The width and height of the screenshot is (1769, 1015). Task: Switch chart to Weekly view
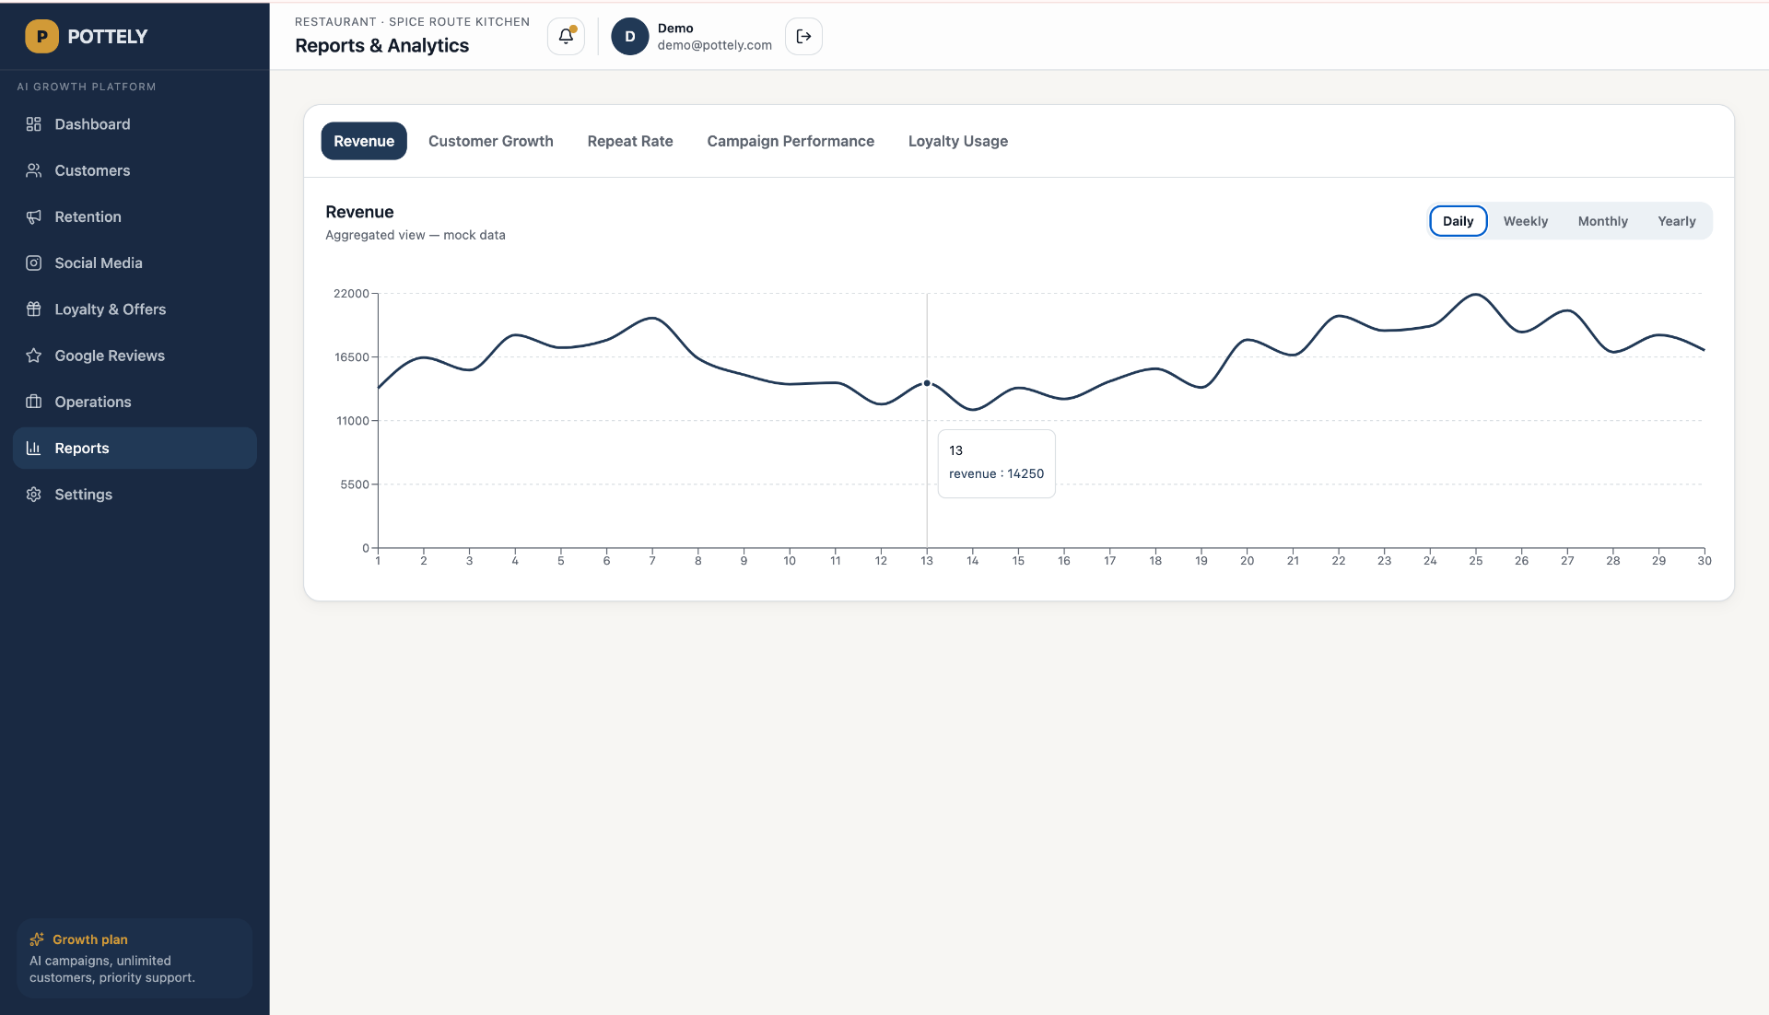click(1526, 221)
